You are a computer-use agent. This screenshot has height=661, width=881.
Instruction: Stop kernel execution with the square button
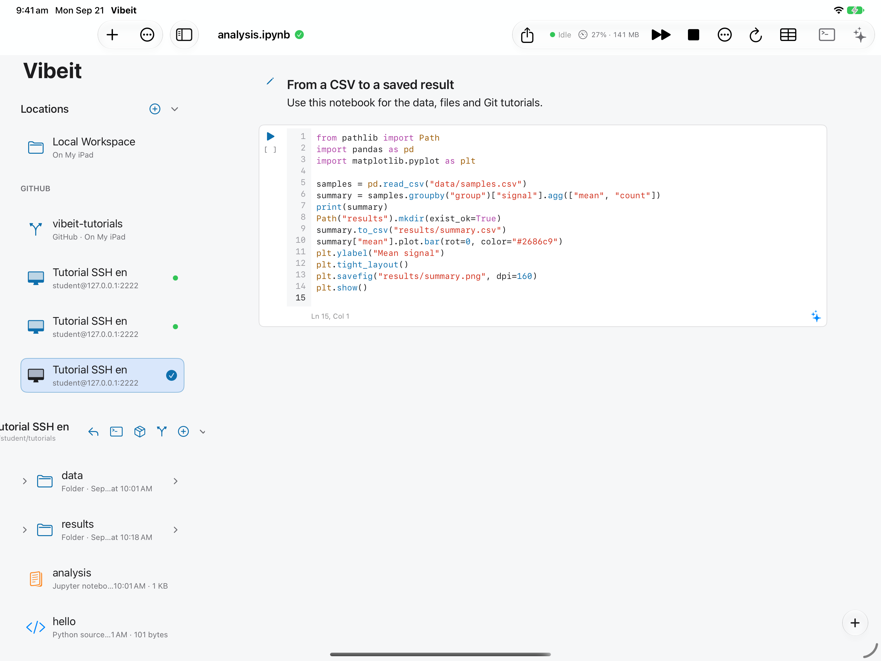click(693, 35)
